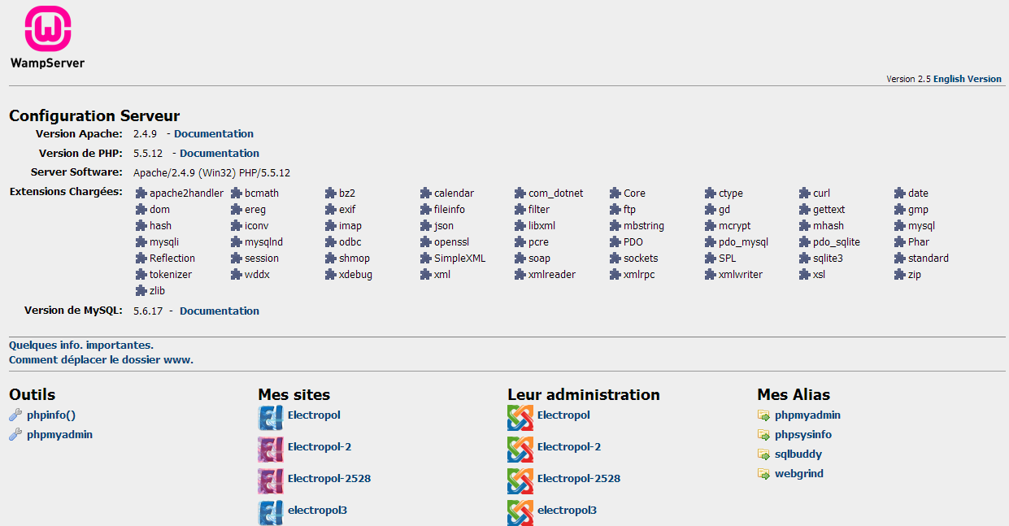The image size is (1009, 526).
Task: Open phpmyadmin link under Outils
Action: point(59,435)
